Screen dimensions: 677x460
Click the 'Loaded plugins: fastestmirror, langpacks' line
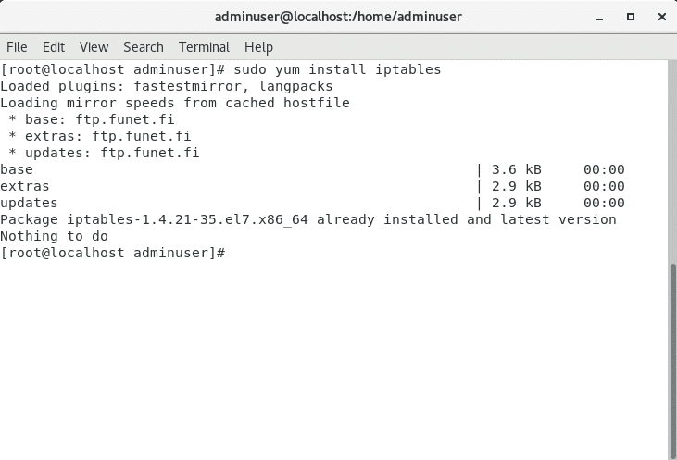click(166, 86)
